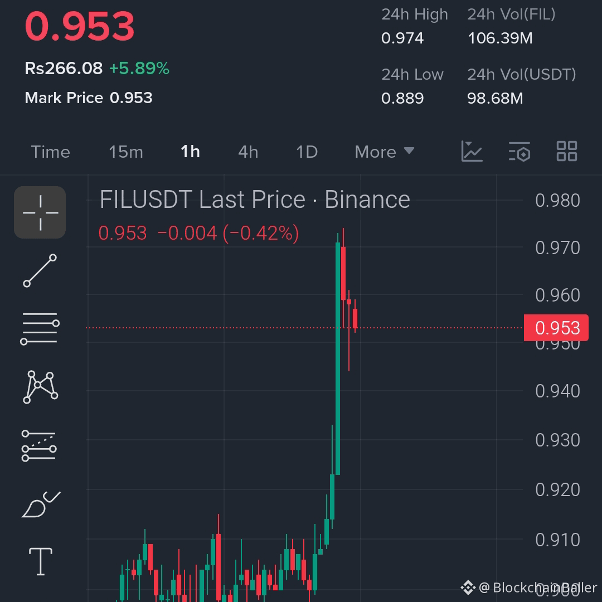
Task: Click the red 0.953 price tag
Action: coord(556,328)
